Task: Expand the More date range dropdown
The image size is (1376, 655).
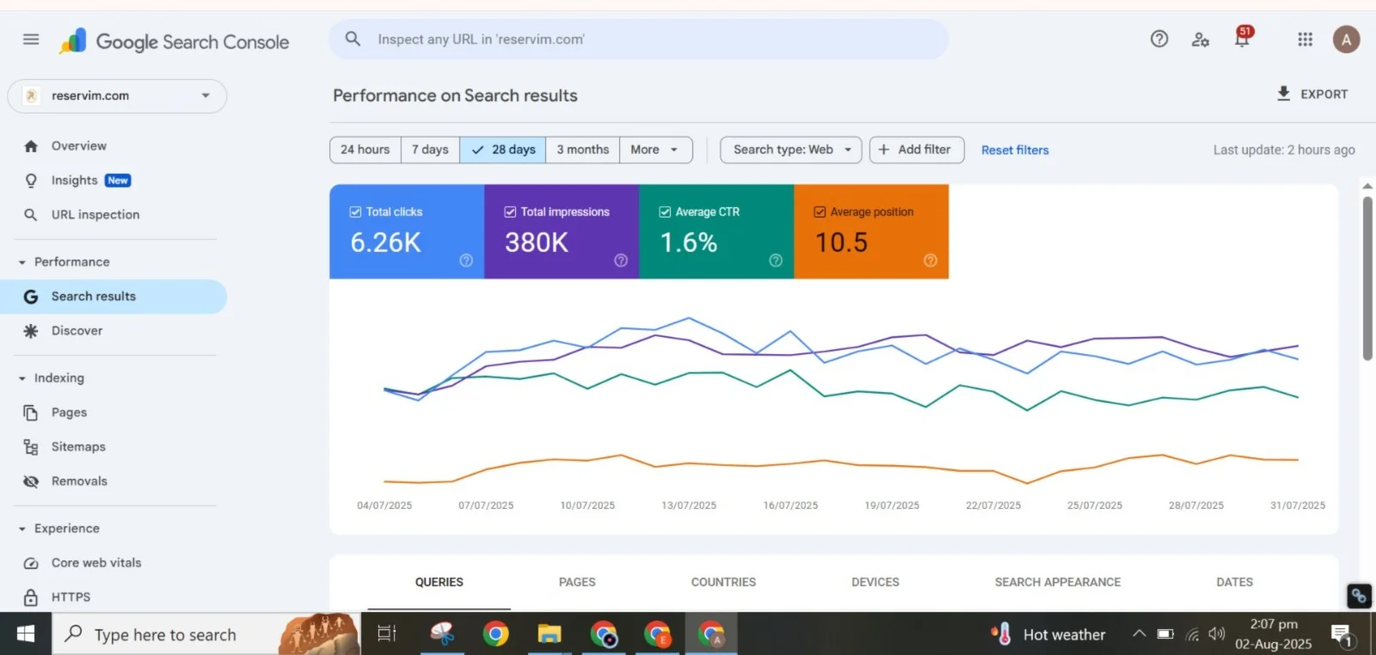Action: [654, 150]
